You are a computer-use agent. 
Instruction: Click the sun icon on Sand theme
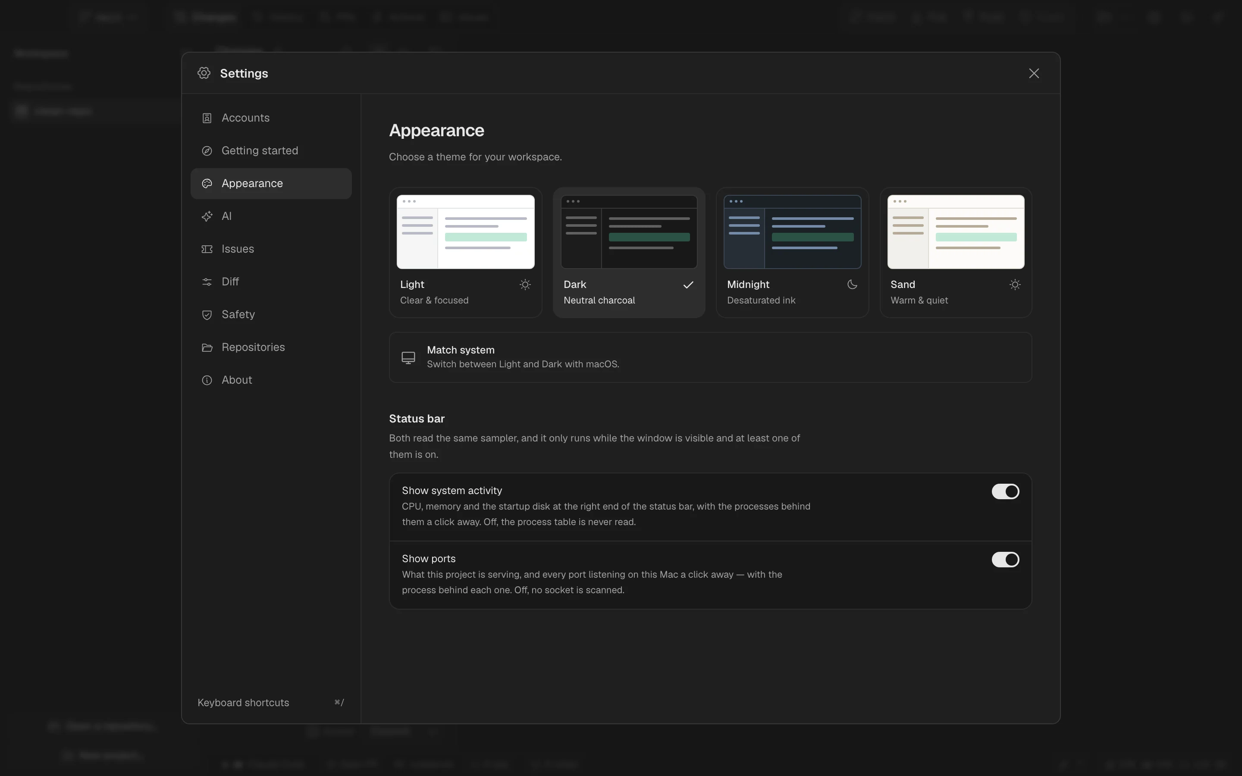pos(1015,285)
